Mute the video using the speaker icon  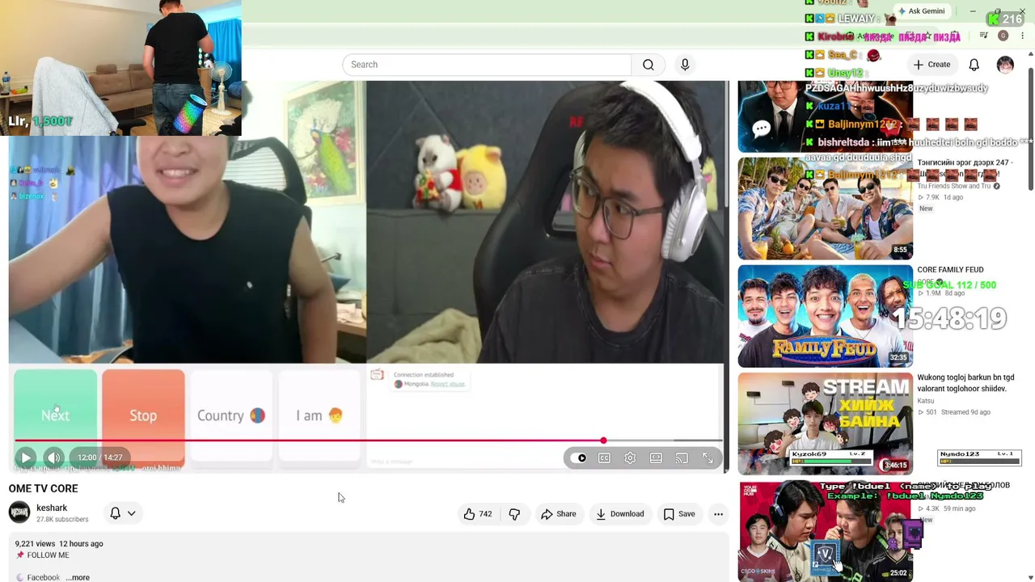click(x=54, y=458)
